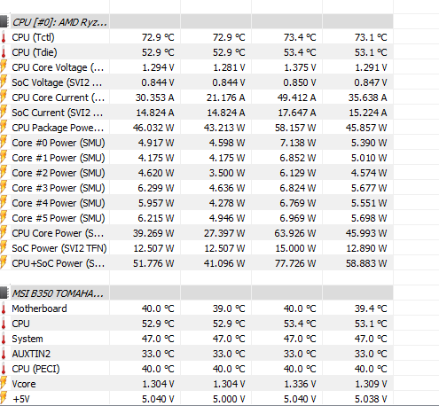Click the 73.4 °C value for CPU (Tctl)

click(x=300, y=37)
